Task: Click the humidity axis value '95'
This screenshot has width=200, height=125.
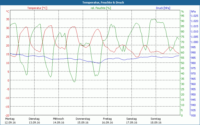Action: [x=183, y=16]
